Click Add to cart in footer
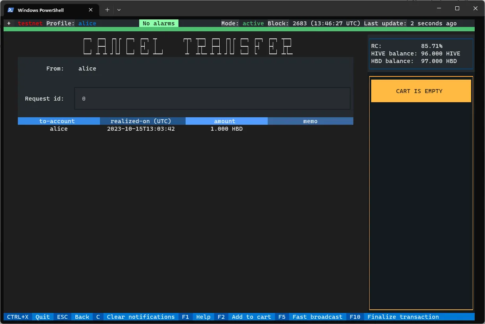This screenshot has height=324, width=485. (x=251, y=317)
